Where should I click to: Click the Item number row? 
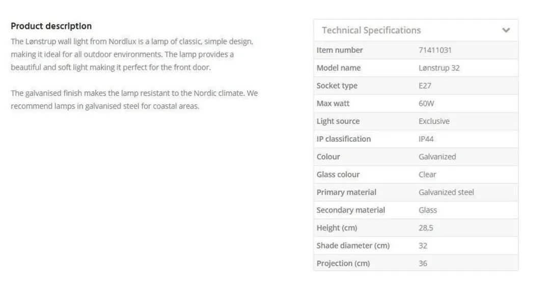pos(416,50)
